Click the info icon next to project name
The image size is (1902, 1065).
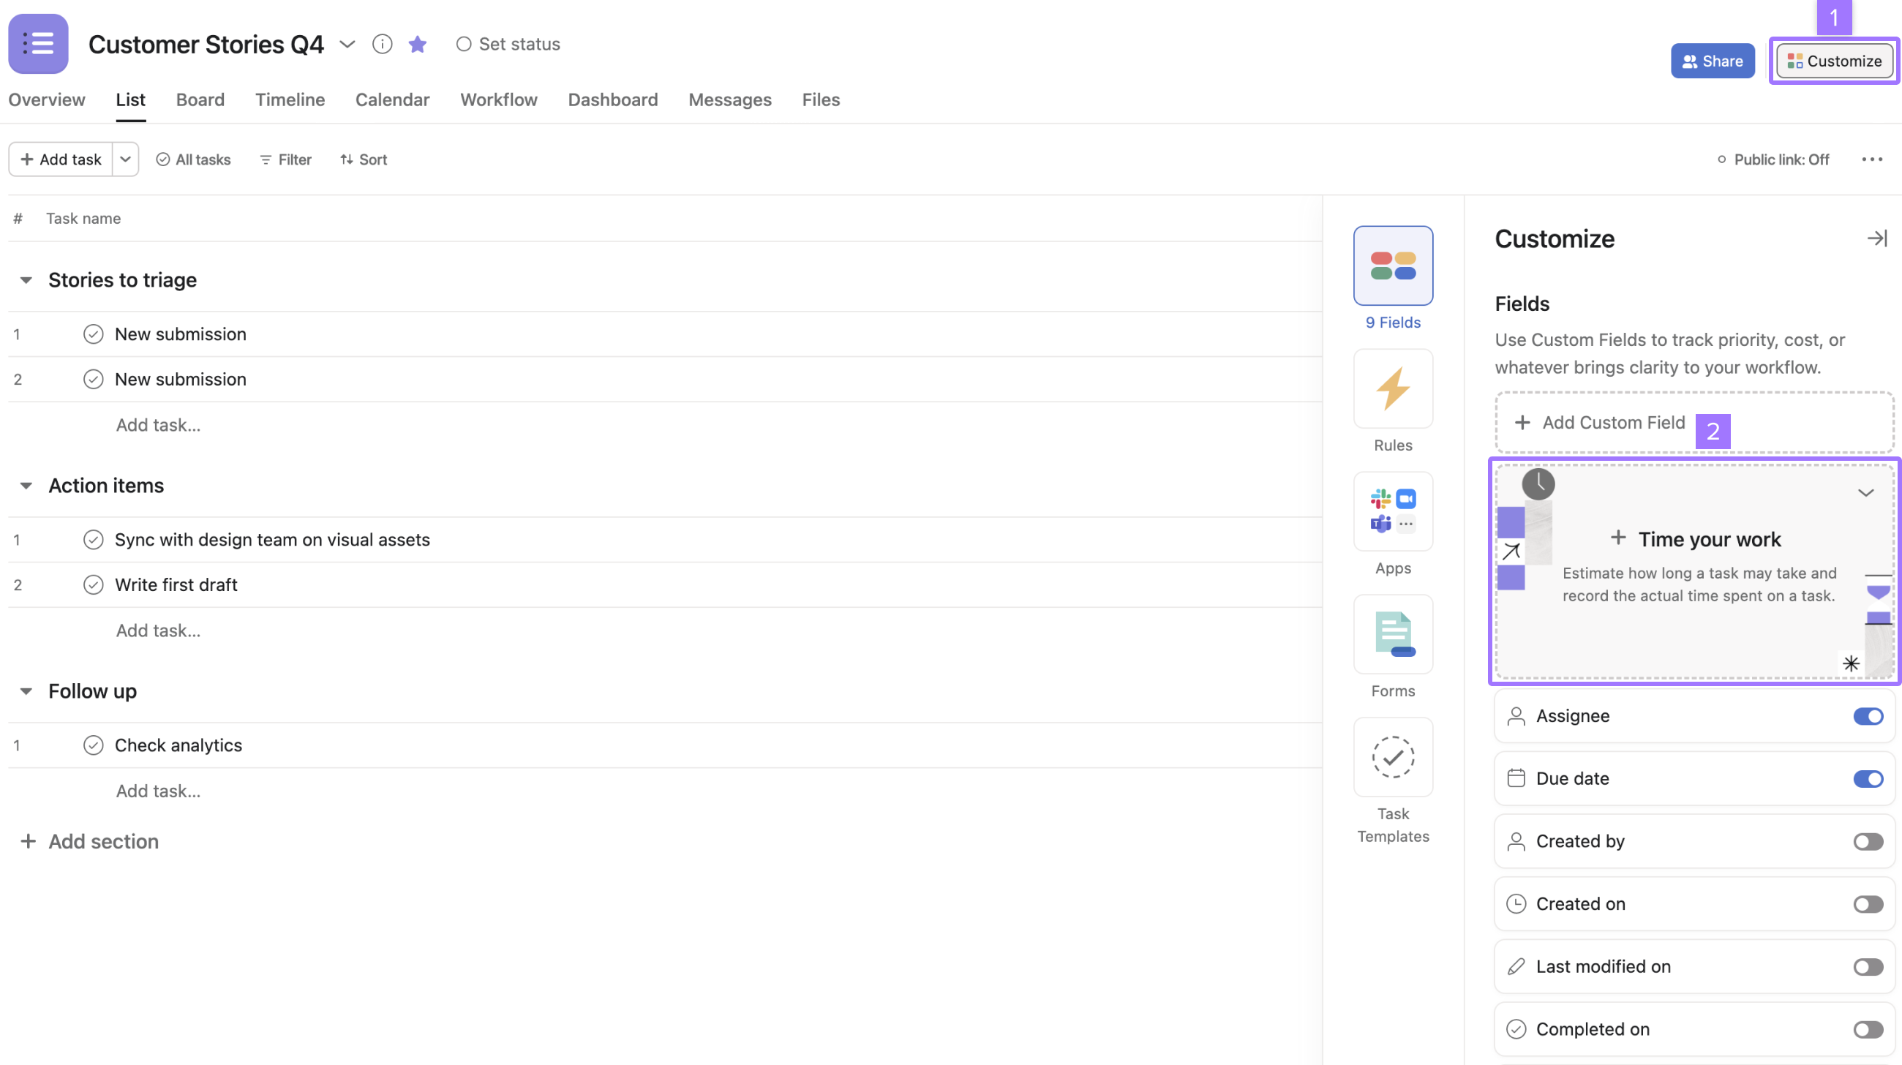coord(383,43)
